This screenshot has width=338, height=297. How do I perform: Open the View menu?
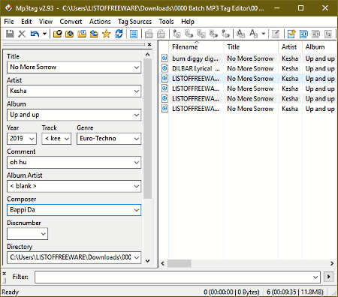(x=46, y=22)
